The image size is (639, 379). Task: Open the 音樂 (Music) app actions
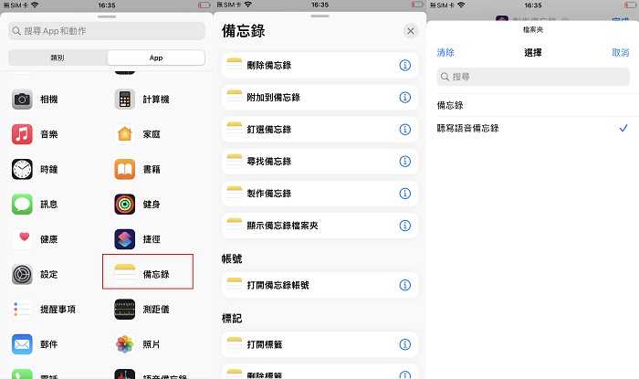tap(36, 134)
